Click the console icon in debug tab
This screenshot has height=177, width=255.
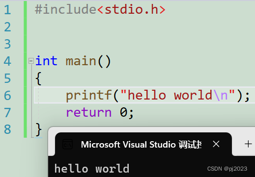tap(67, 145)
